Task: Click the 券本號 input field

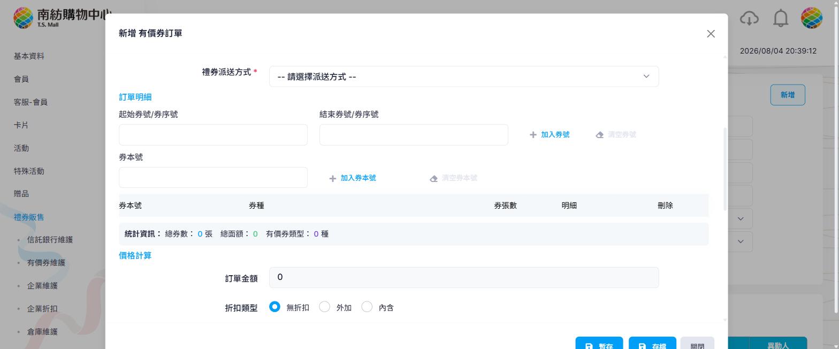Action: (213, 177)
